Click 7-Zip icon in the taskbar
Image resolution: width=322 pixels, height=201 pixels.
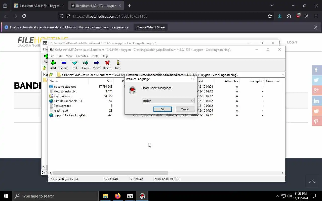[130, 196]
